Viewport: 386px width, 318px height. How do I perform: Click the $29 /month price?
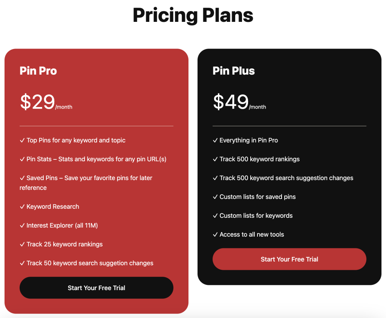point(46,102)
